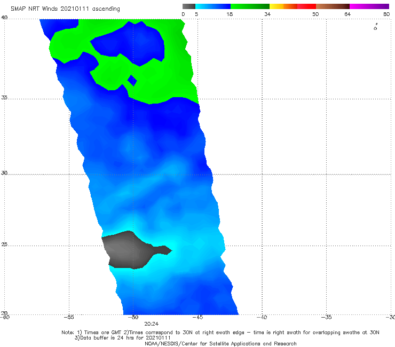
Task: Click the 'Data buffer is 24 hrs' note
Action: pos(122,338)
